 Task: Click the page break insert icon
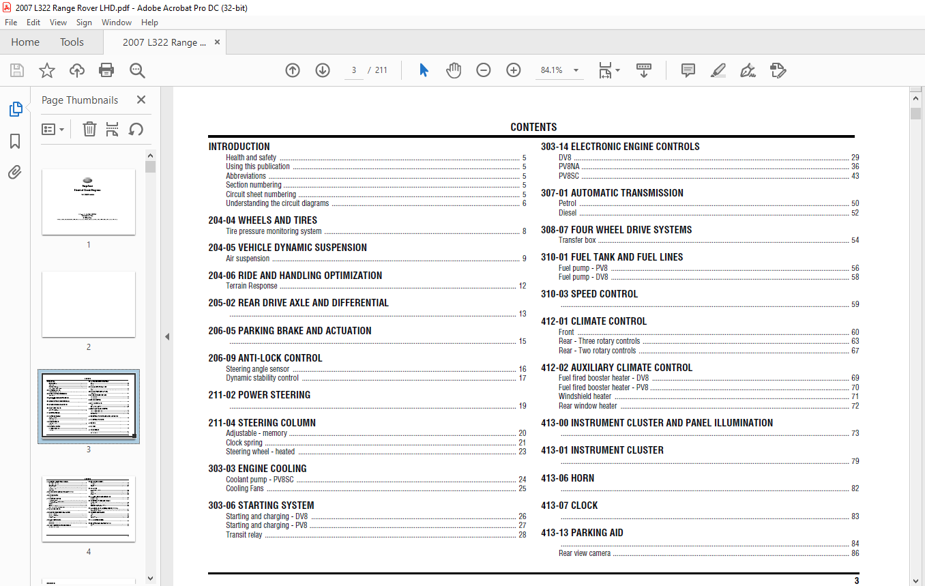113,129
